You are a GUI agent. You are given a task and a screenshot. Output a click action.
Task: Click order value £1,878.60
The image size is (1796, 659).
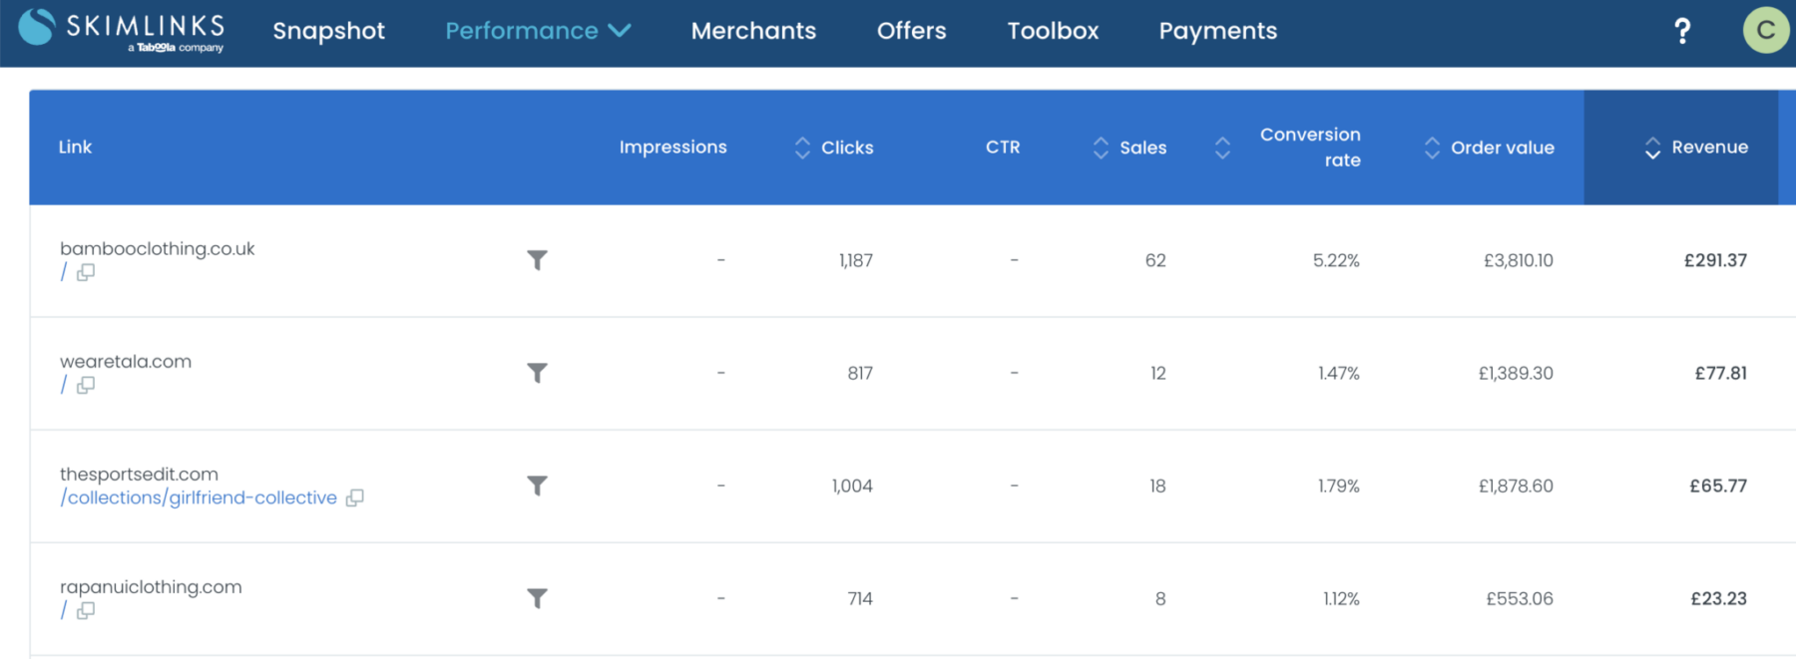[x=1516, y=486]
